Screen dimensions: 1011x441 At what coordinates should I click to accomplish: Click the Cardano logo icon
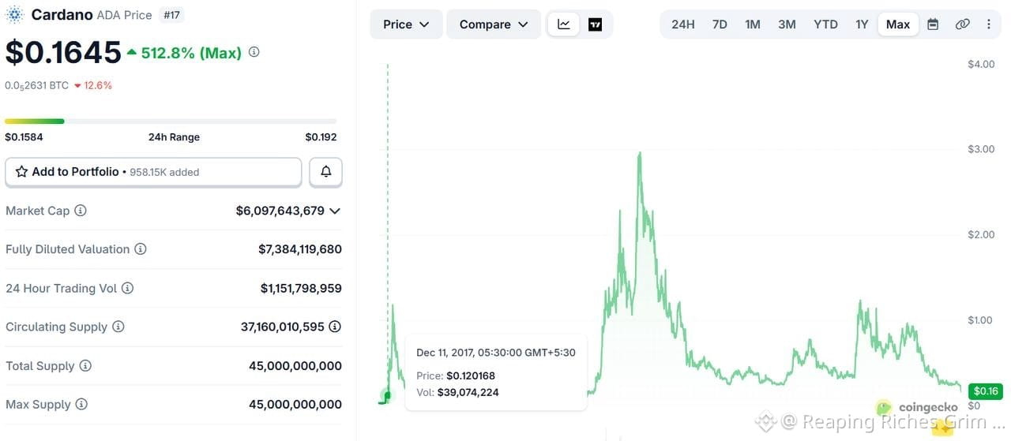click(15, 14)
